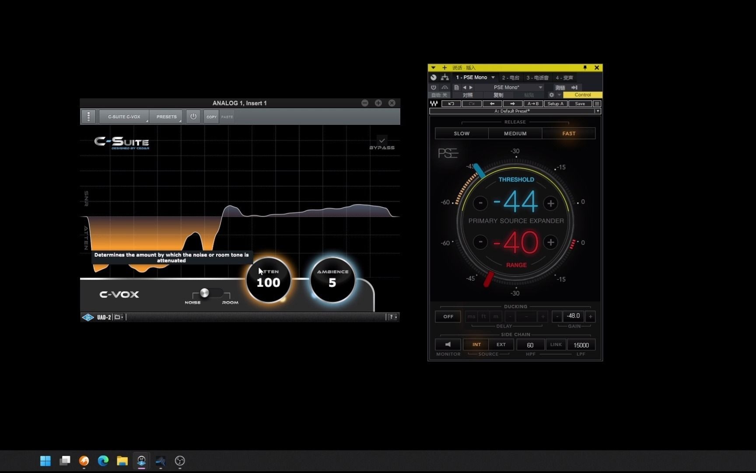Image resolution: width=756 pixels, height=473 pixels.
Task: Toggle the PSE insert power icon
Action: pyautogui.click(x=434, y=87)
